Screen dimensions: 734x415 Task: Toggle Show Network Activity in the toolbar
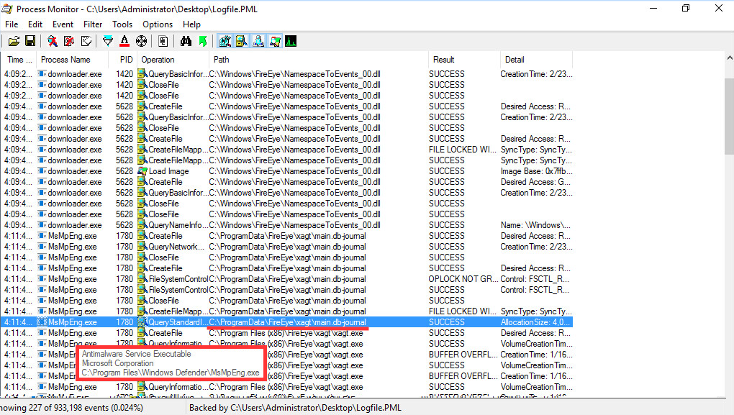(258, 41)
